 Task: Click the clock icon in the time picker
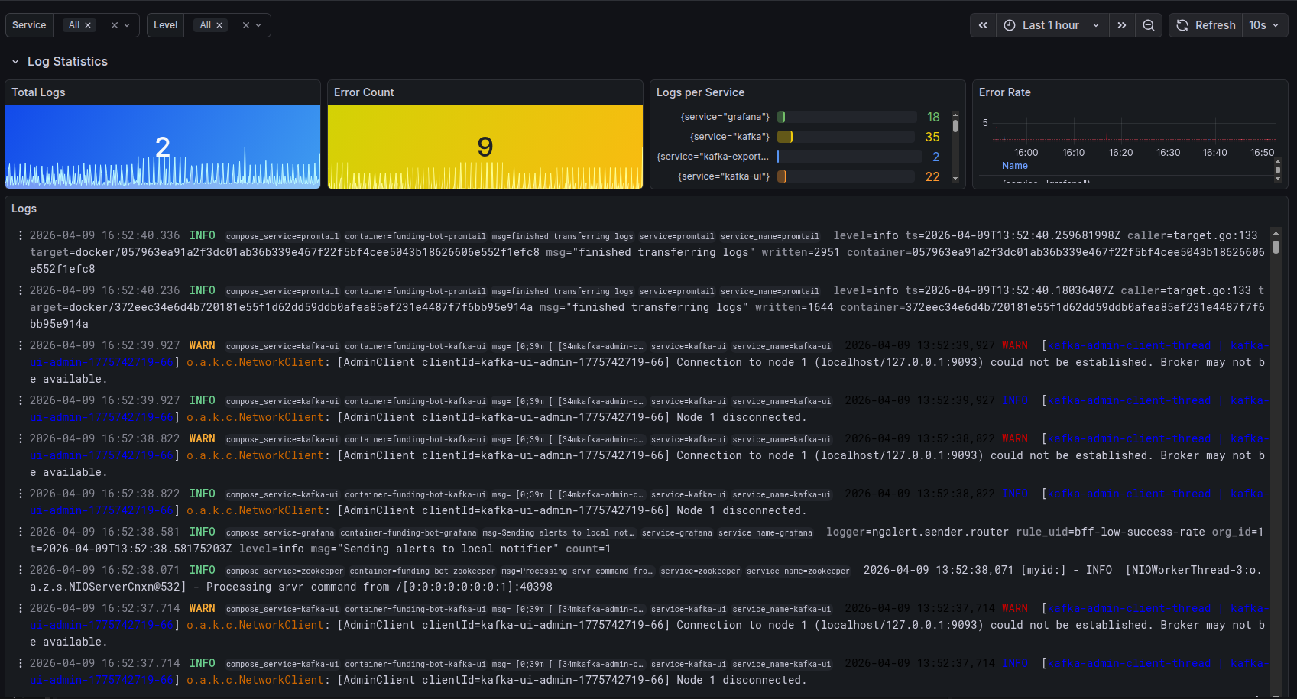point(1009,24)
